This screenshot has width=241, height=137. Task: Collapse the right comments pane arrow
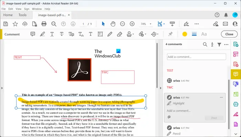point(161,88)
